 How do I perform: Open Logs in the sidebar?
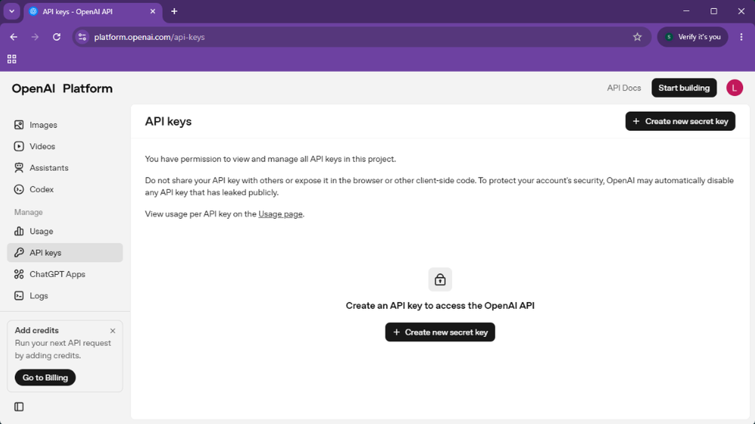coord(64,296)
